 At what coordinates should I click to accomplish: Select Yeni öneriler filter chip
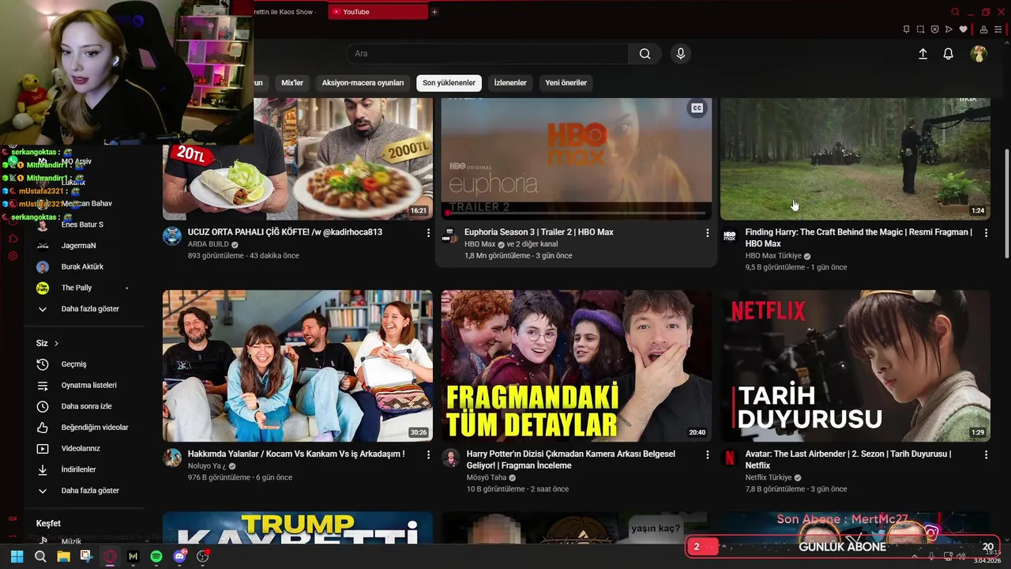(566, 83)
